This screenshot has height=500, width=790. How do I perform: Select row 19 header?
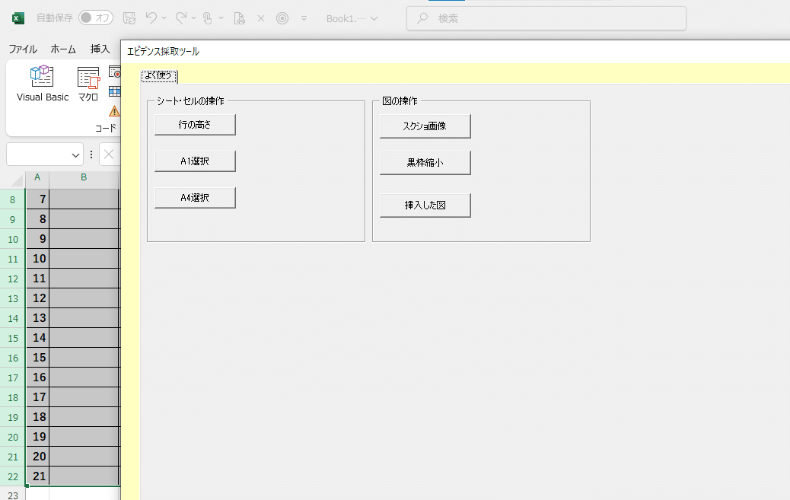(x=13, y=417)
